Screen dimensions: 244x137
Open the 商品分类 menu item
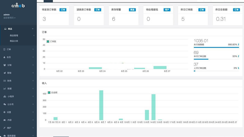(14, 41)
